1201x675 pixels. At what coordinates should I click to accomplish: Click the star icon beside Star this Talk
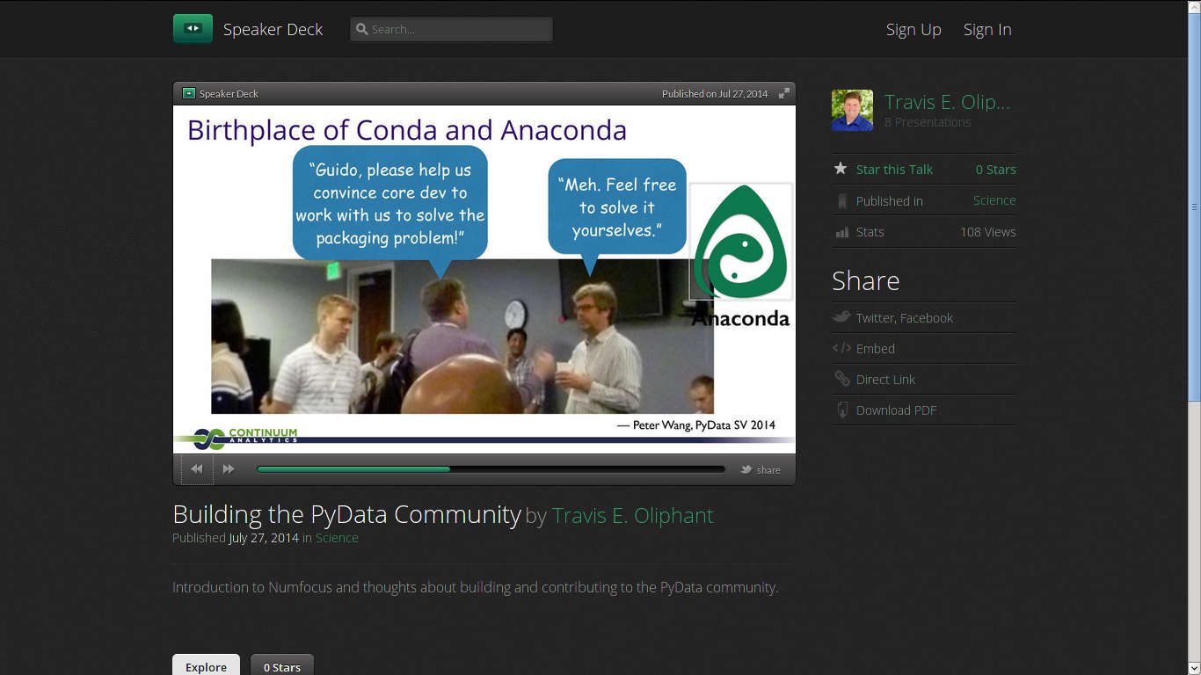click(x=841, y=169)
